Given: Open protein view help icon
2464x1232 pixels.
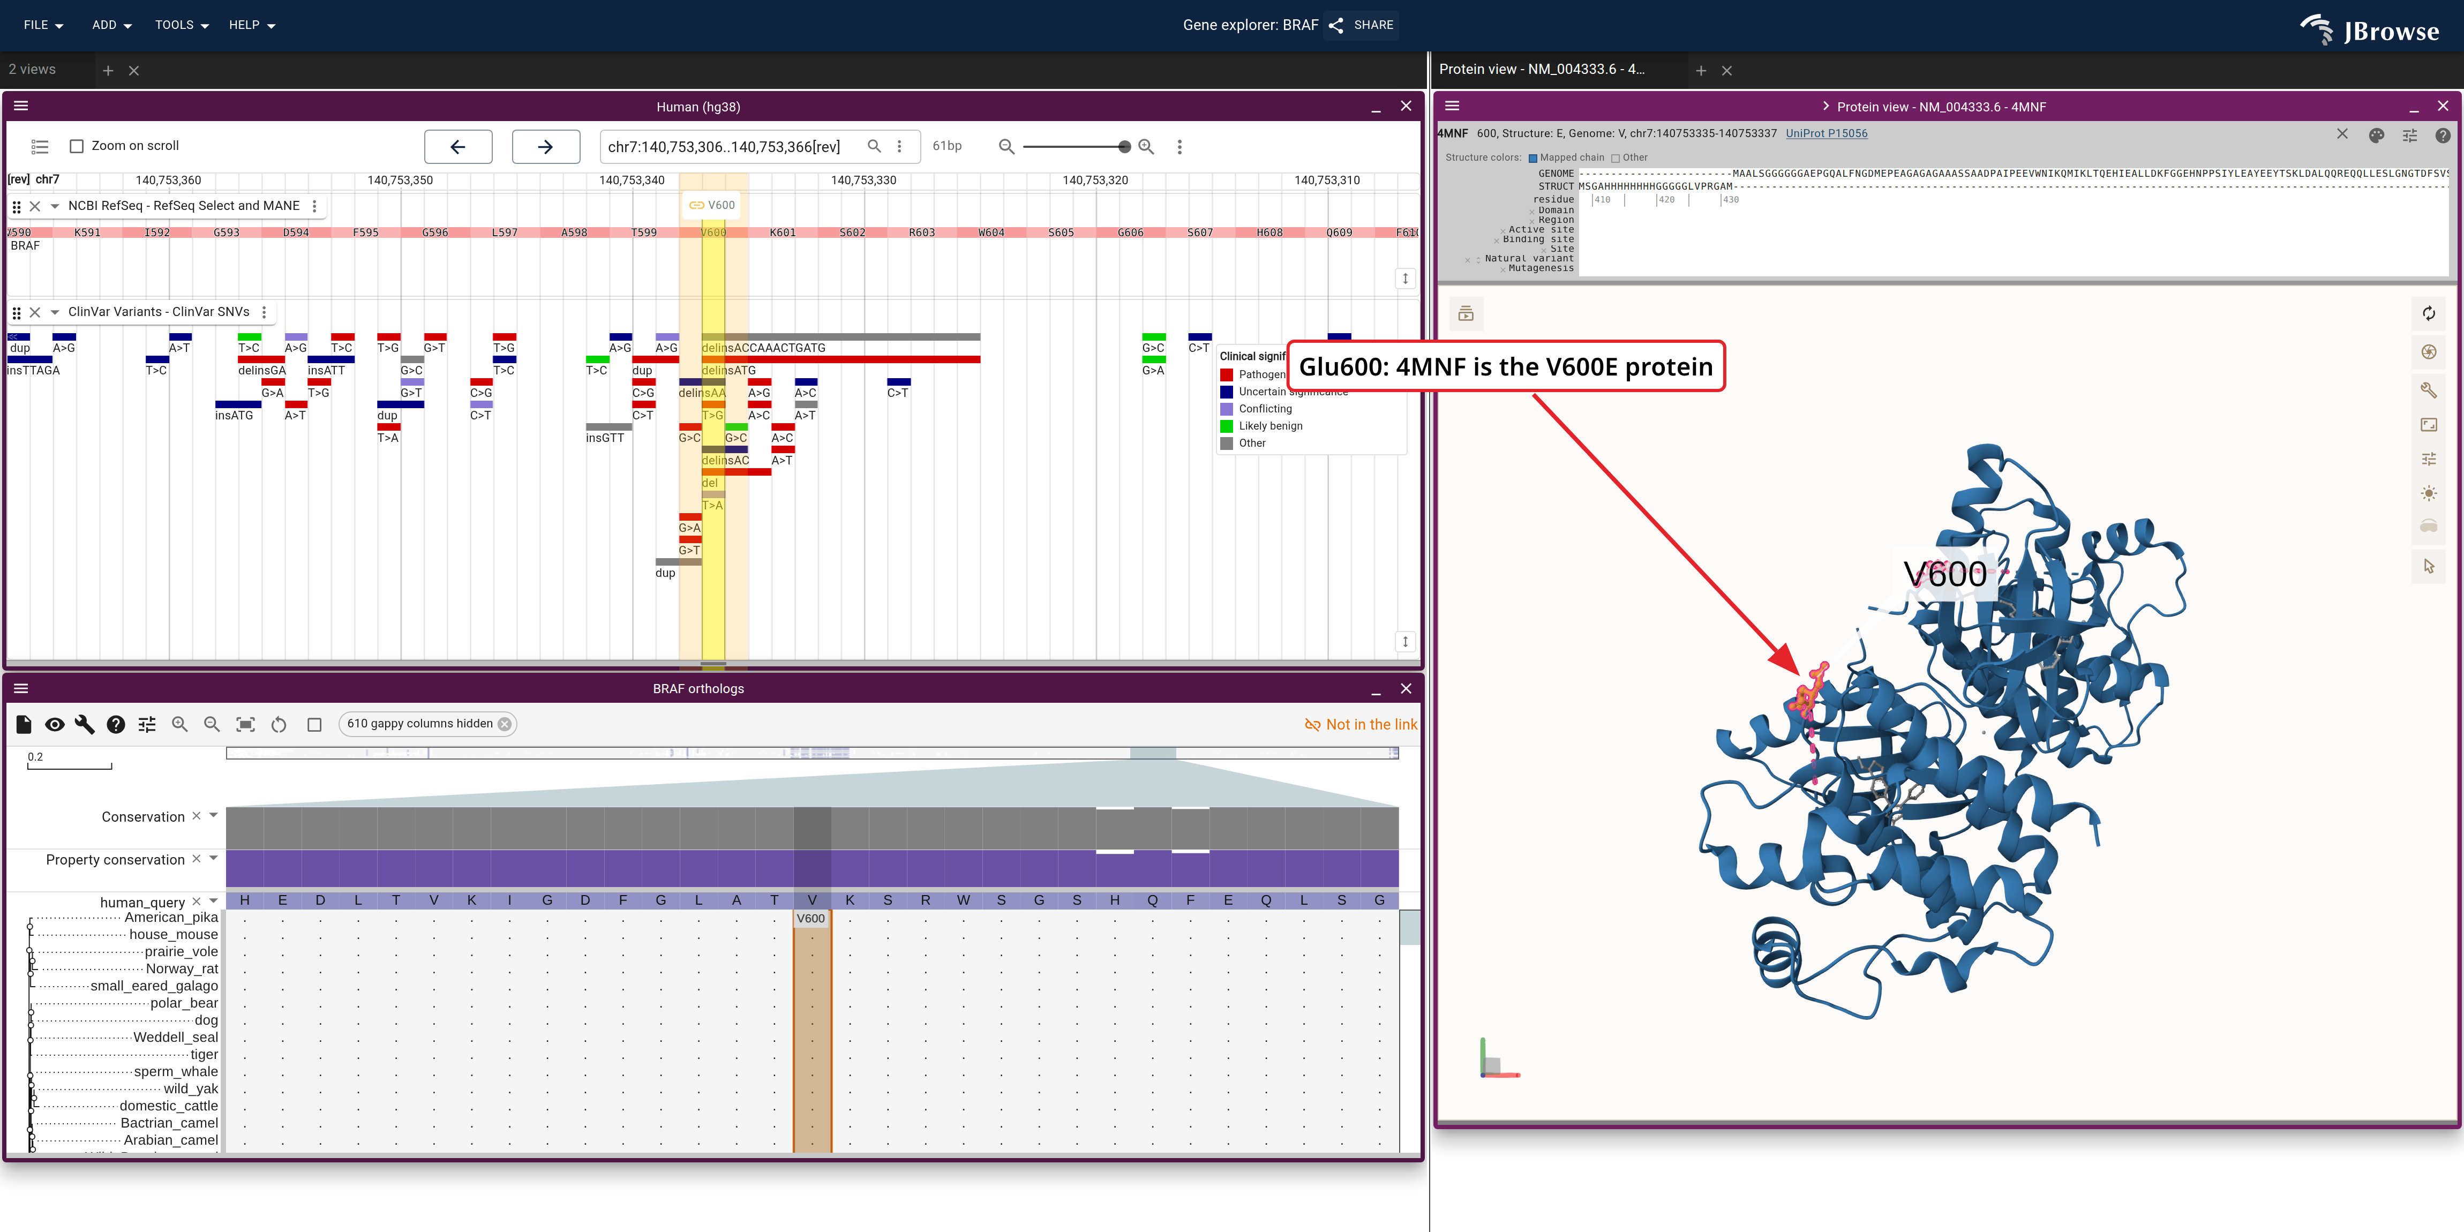Looking at the screenshot, I should pyautogui.click(x=2442, y=135).
